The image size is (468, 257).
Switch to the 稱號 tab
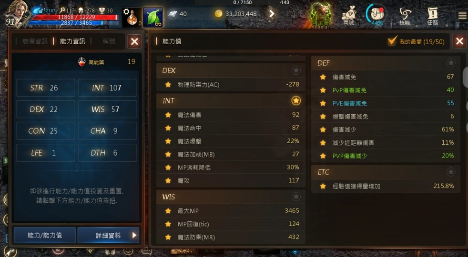pos(109,41)
